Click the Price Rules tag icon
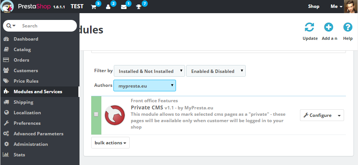This screenshot has width=358, height=165. (x=6, y=81)
